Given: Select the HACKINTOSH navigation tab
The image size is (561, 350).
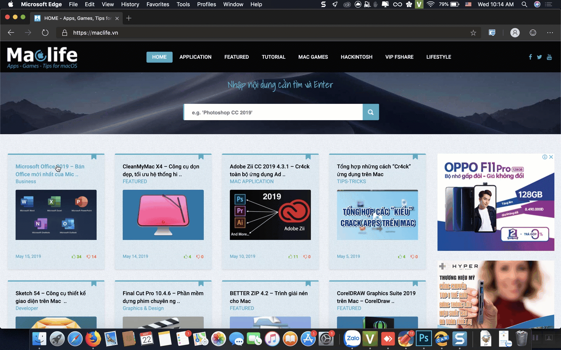Looking at the screenshot, I should coord(356,57).
